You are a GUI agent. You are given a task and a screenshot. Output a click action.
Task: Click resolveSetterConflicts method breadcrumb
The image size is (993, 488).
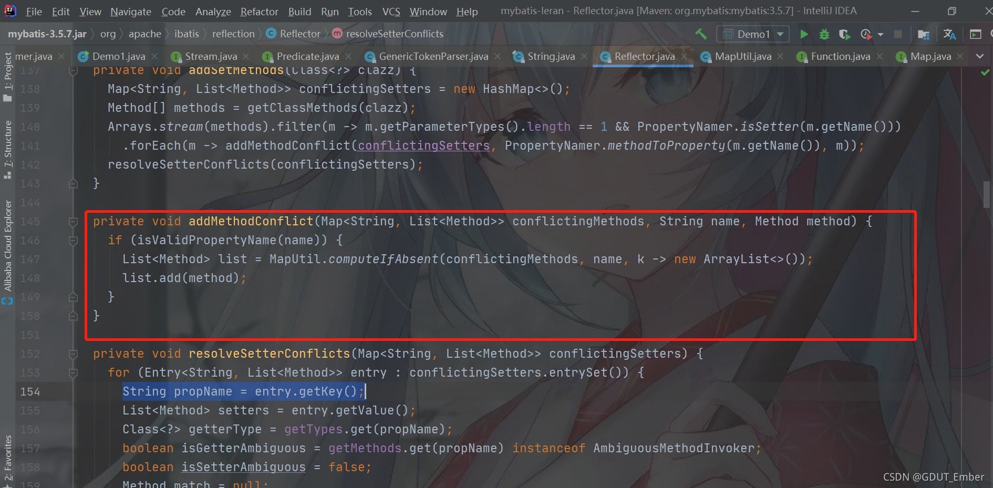point(388,34)
